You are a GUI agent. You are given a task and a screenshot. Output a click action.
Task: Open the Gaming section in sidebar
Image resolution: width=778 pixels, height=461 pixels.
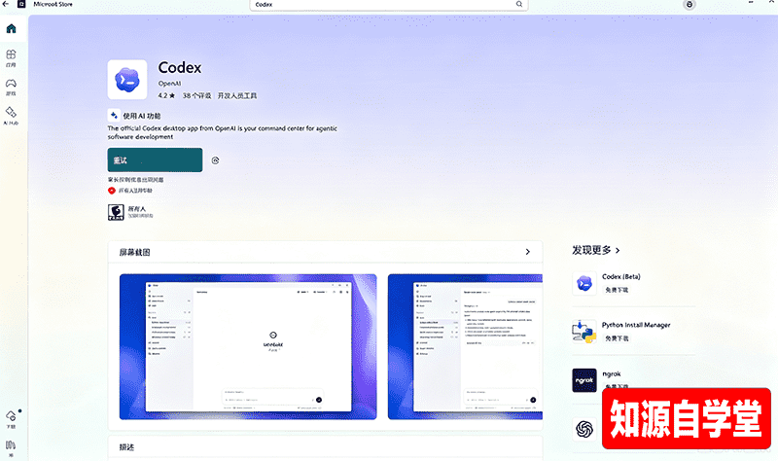tap(11, 87)
